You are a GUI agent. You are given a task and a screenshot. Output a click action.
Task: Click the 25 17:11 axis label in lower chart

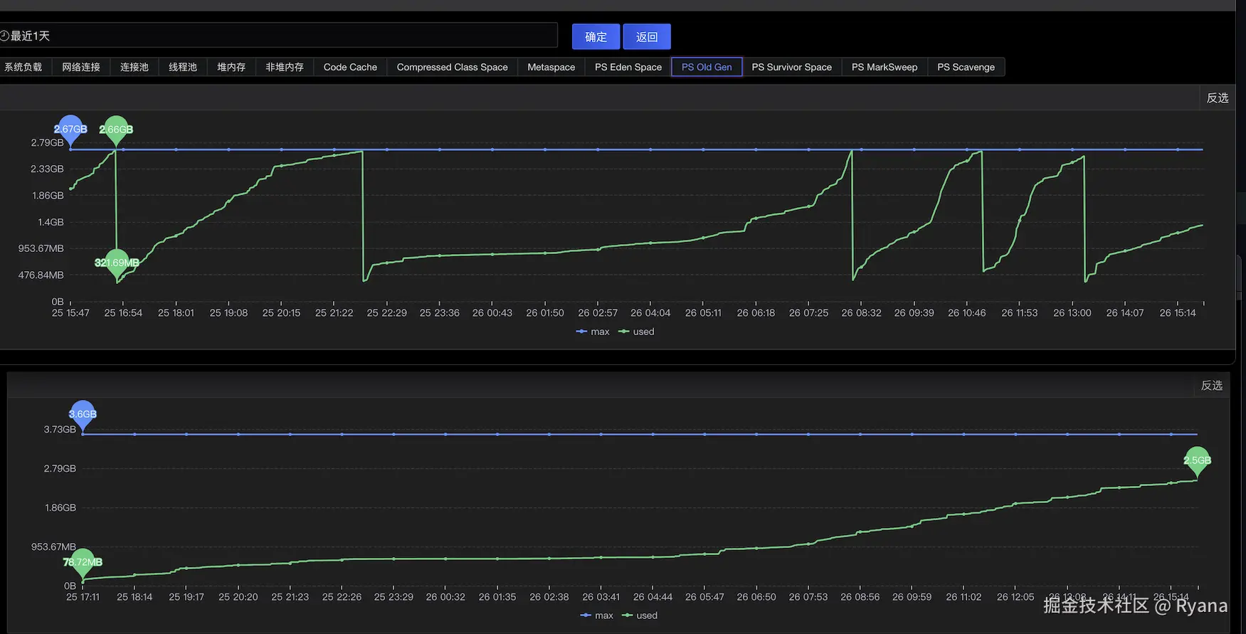83,597
